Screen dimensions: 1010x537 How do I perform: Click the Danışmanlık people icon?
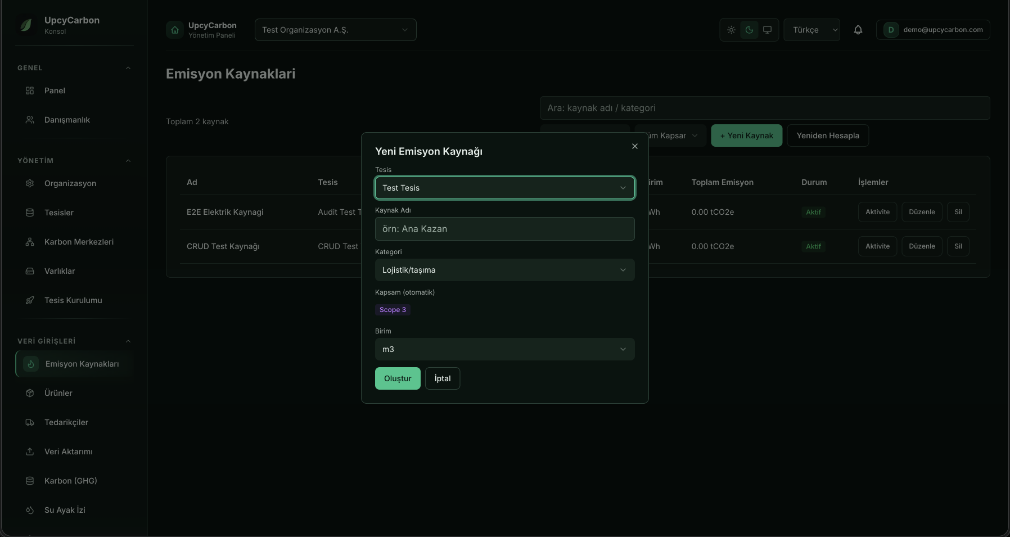coord(30,120)
